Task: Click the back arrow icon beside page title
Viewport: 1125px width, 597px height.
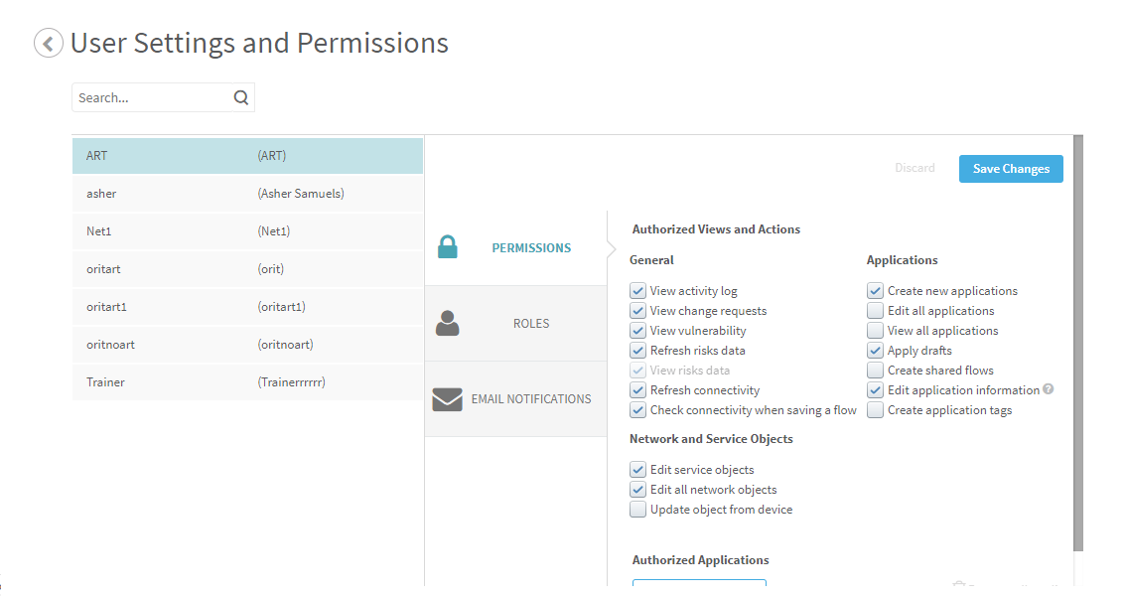Action: (x=48, y=44)
